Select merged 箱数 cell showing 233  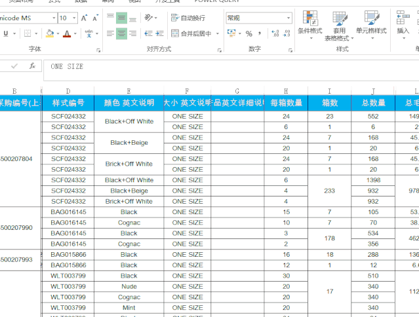click(329, 191)
